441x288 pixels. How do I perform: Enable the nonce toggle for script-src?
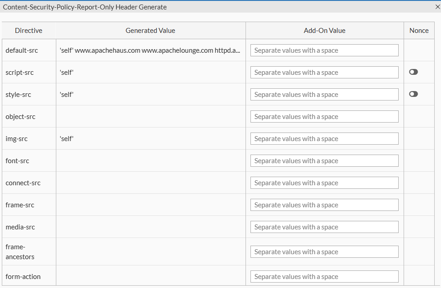coord(413,72)
